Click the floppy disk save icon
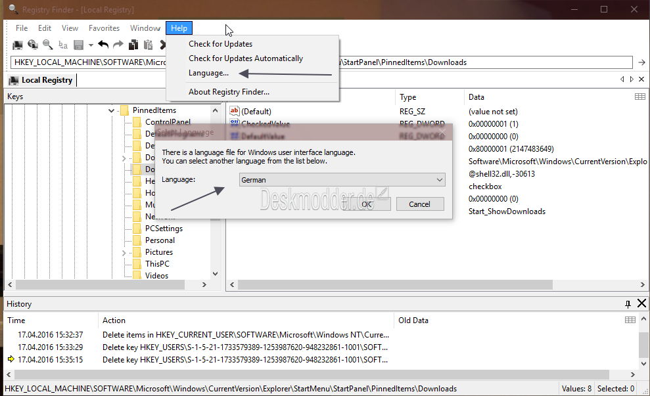This screenshot has width=650, height=396. point(78,44)
